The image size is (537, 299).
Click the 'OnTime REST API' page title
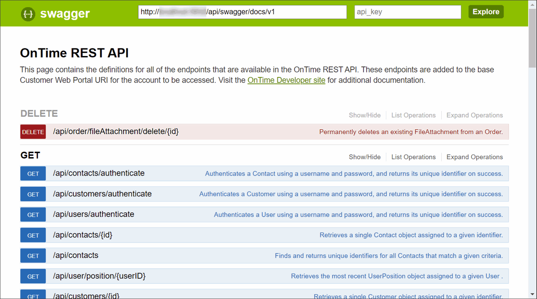(74, 53)
